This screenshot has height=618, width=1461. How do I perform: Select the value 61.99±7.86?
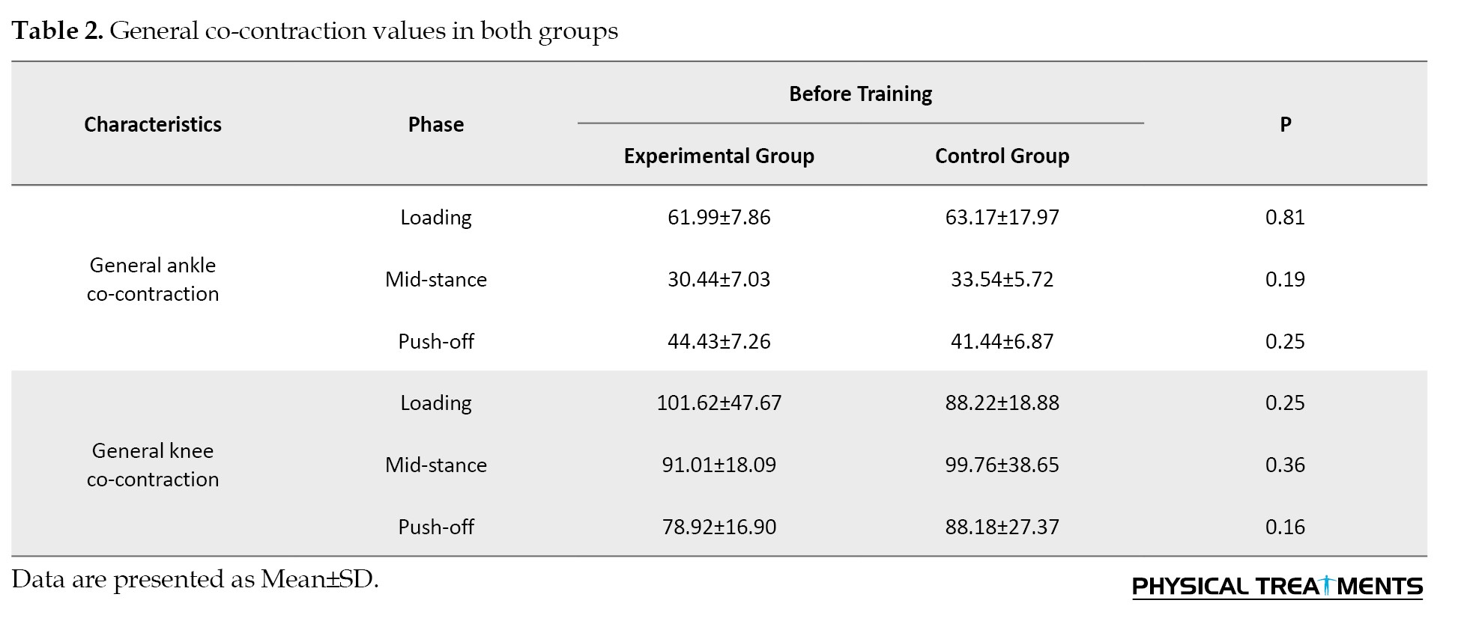pos(719,217)
